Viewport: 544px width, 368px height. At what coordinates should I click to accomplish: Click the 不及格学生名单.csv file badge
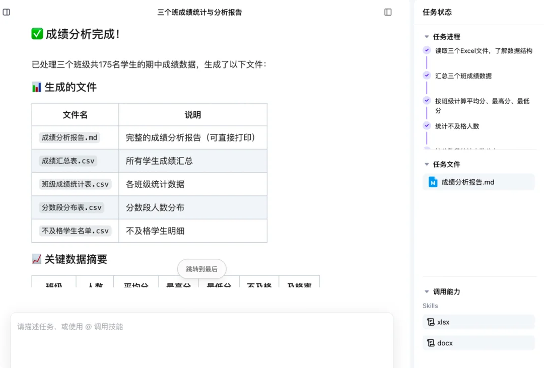74,231
